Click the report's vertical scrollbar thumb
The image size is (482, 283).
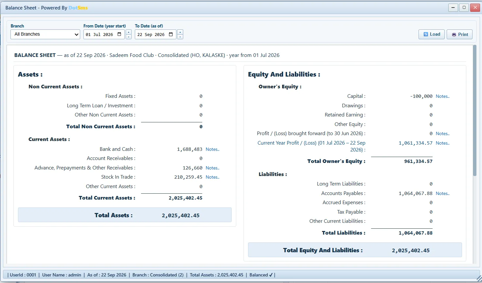tap(474, 111)
